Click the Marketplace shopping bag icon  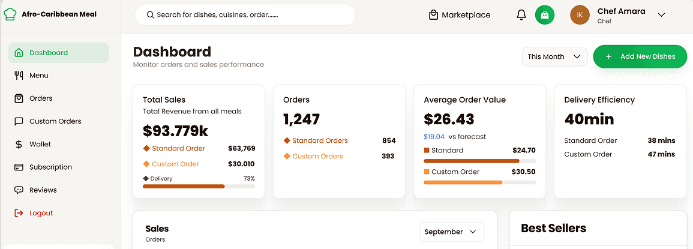[434, 15]
